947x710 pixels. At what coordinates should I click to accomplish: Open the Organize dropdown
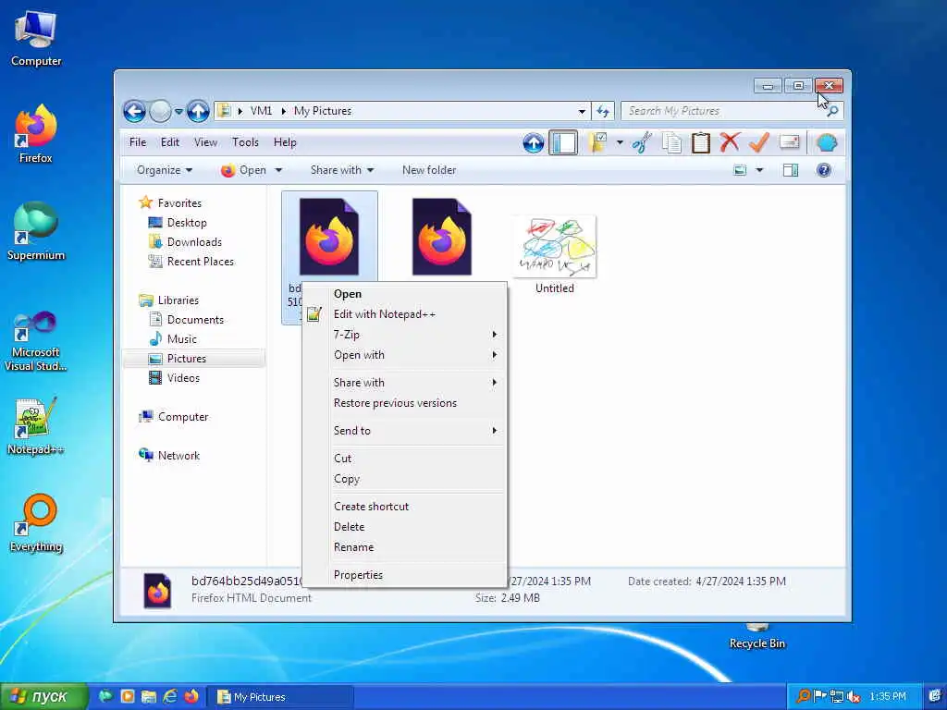[x=165, y=170]
